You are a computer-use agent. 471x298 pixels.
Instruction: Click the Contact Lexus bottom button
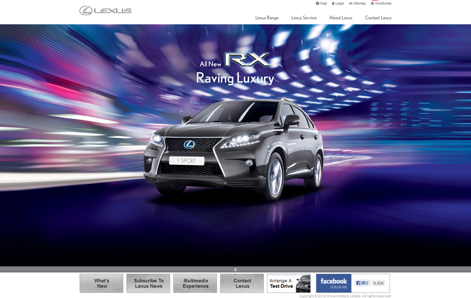click(242, 283)
